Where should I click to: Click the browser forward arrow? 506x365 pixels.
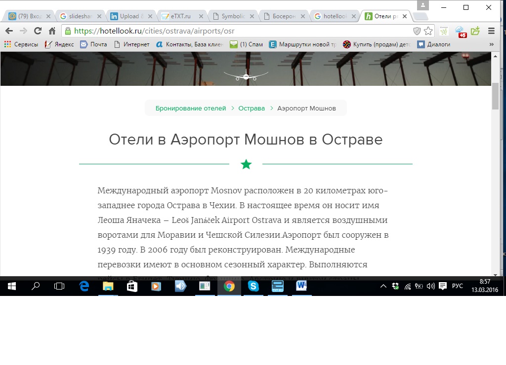[23, 31]
